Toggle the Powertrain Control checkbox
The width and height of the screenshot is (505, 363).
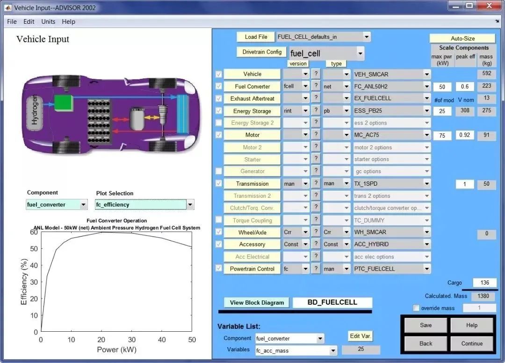pos(219,268)
